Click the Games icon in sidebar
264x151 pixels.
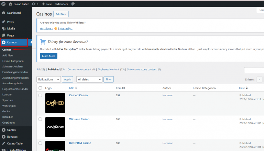point(3,130)
